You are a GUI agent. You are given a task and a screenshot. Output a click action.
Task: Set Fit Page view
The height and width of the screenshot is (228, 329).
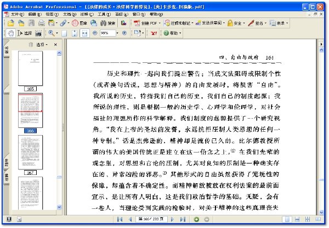[75, 33]
